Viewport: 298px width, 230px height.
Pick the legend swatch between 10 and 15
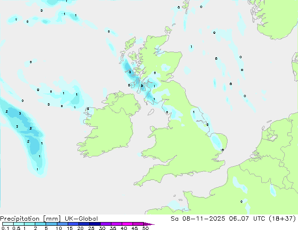tap(63, 224)
